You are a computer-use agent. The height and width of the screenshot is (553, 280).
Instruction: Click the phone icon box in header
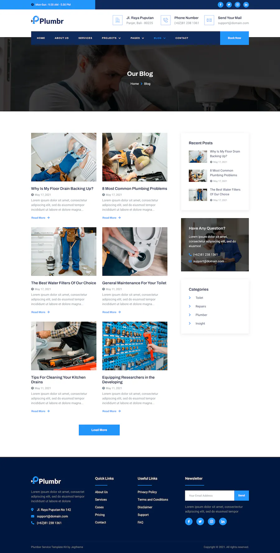166,20
